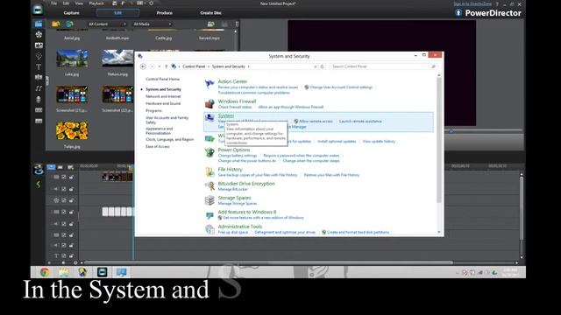Open the All Media filter dropdown
This screenshot has height=315, width=561.
click(152, 24)
